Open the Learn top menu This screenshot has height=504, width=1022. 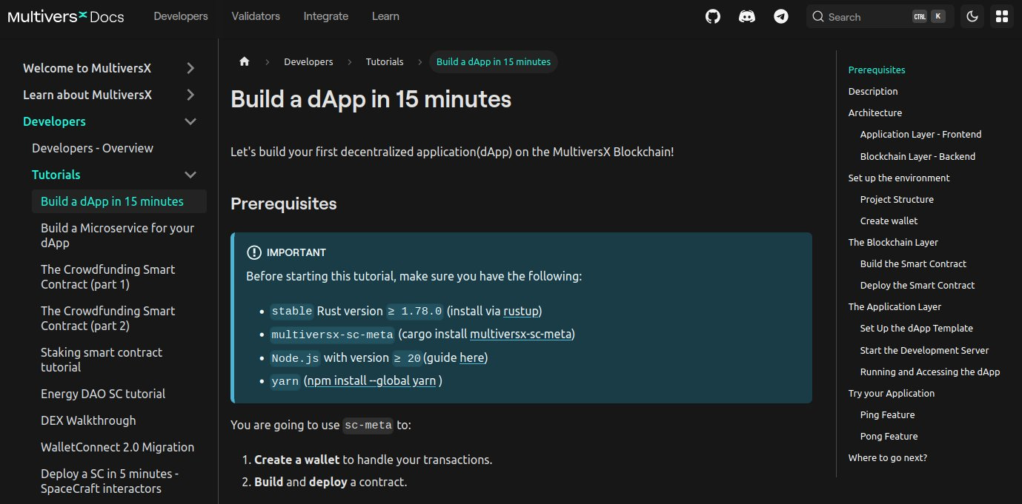[385, 16]
